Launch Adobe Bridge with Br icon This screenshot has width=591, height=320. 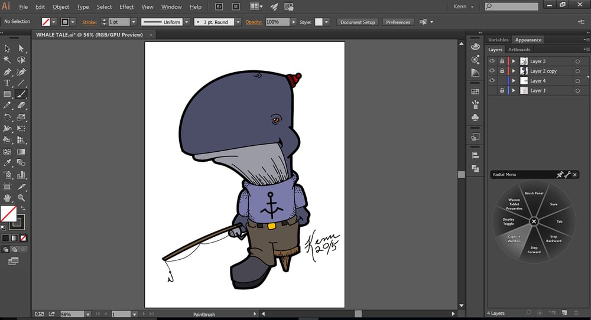(219, 6)
